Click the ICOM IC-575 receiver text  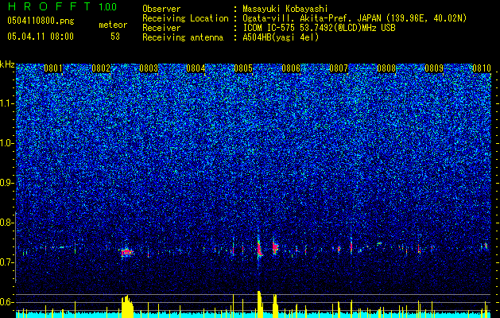[x=319, y=28]
